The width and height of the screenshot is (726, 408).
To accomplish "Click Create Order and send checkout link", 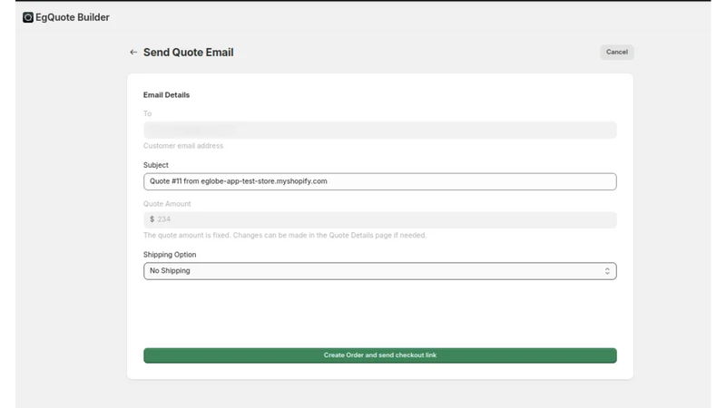I will coord(379,355).
